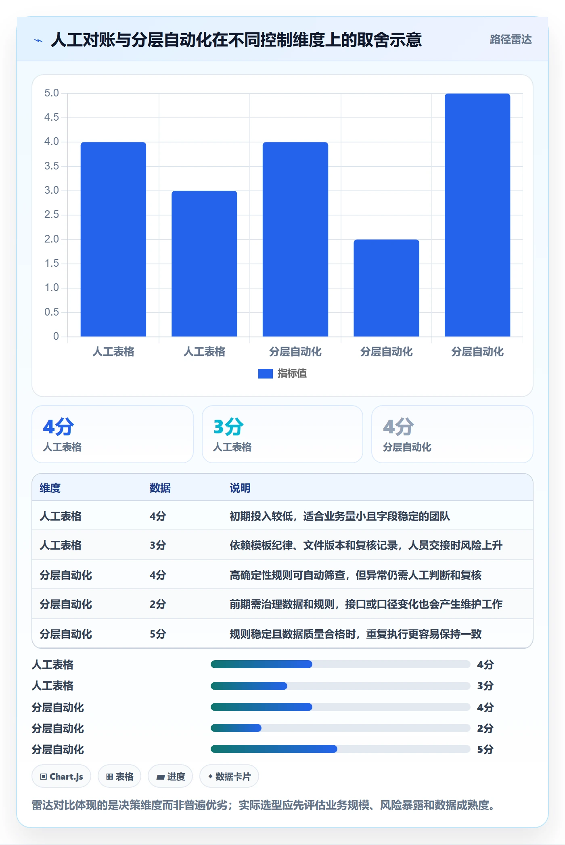Open the 4分 人工表格 data card
Screen dimensions: 565x845
pyautogui.click(x=113, y=434)
